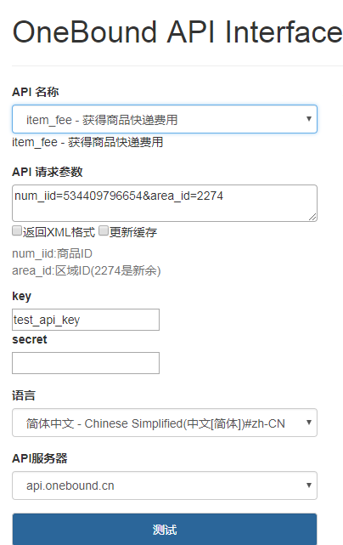Click the API 请求参数 label
Viewport: 343px width, 545px height.
[x=48, y=172]
